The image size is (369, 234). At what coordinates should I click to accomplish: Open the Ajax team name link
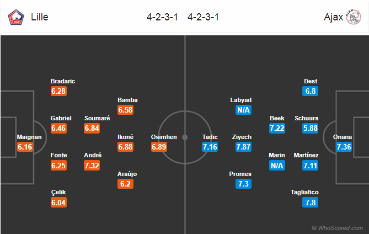(333, 17)
